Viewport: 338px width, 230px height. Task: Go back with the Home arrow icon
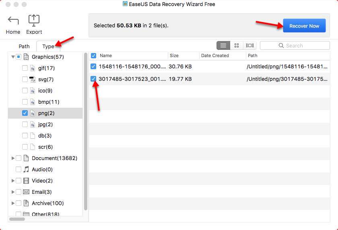(13, 21)
